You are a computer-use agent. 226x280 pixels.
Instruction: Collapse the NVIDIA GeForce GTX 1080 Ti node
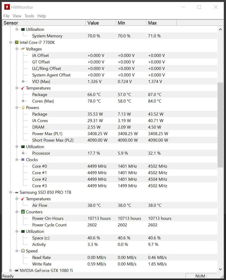10,270
